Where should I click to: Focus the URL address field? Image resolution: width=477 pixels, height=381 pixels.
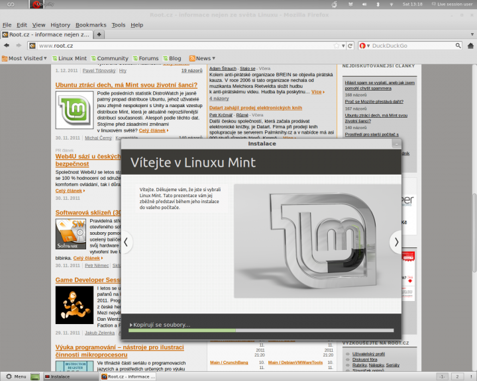click(x=185, y=46)
